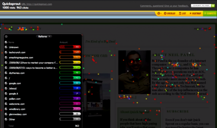
Task: Toggle the "/" referrer checkbox
Action: (6, 78)
